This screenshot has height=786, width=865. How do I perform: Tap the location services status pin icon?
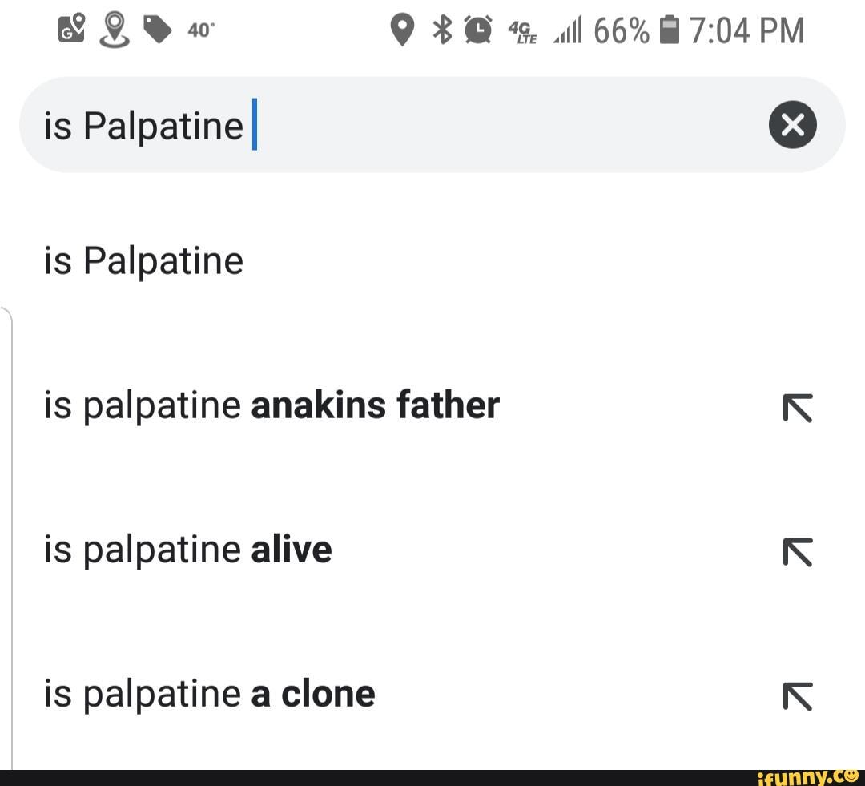pyautogui.click(x=403, y=30)
